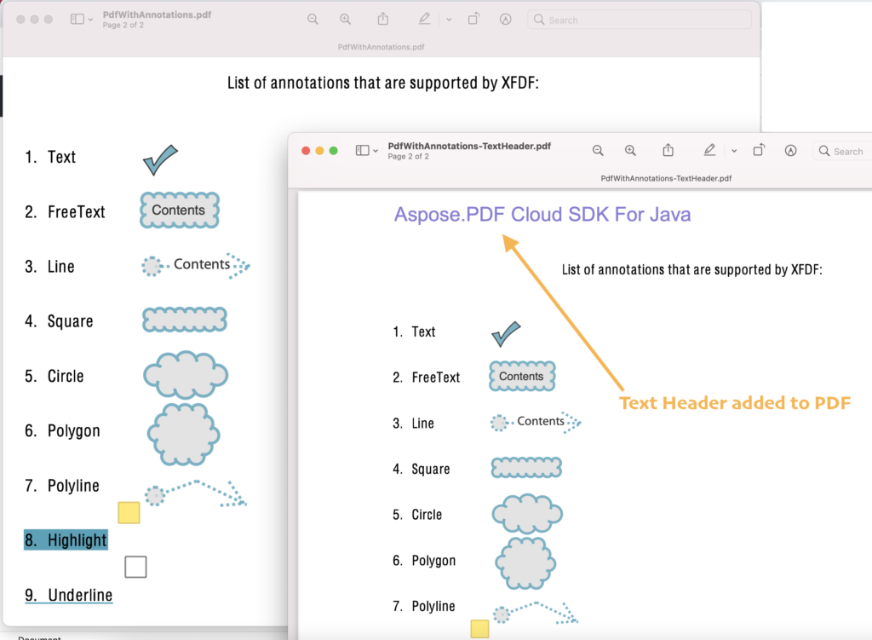Share the PdfWithAnnotations-TextHeader.pdf document
The width and height of the screenshot is (872, 640).
tap(668, 150)
